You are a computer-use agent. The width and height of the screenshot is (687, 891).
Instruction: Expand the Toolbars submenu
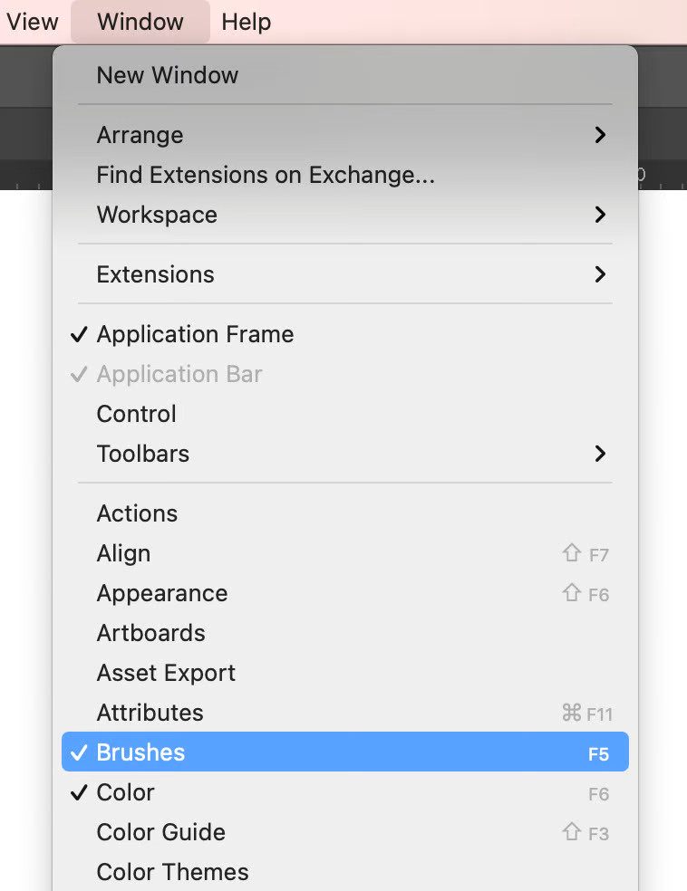coord(143,454)
